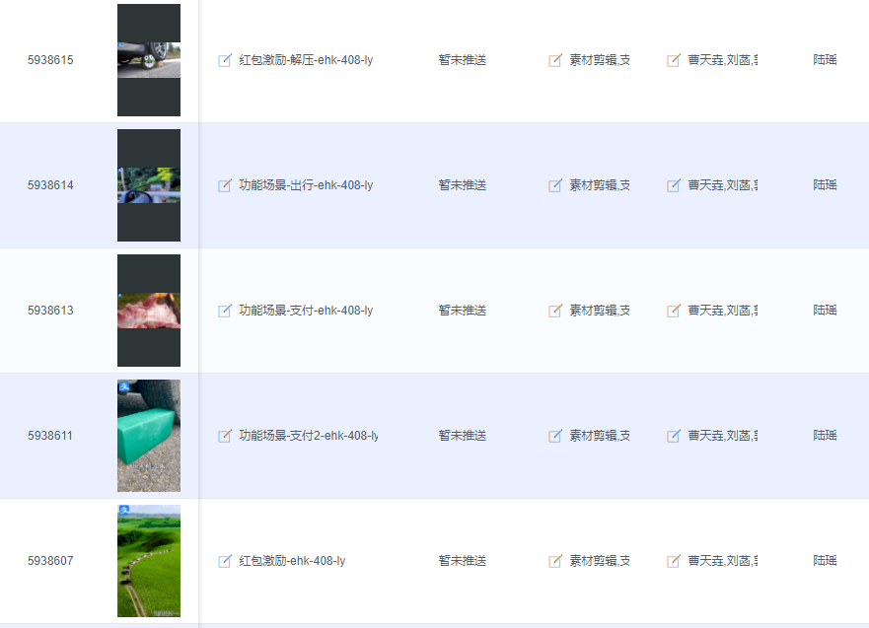Edit 素材剪辑 tag in row 5938615

(554, 60)
